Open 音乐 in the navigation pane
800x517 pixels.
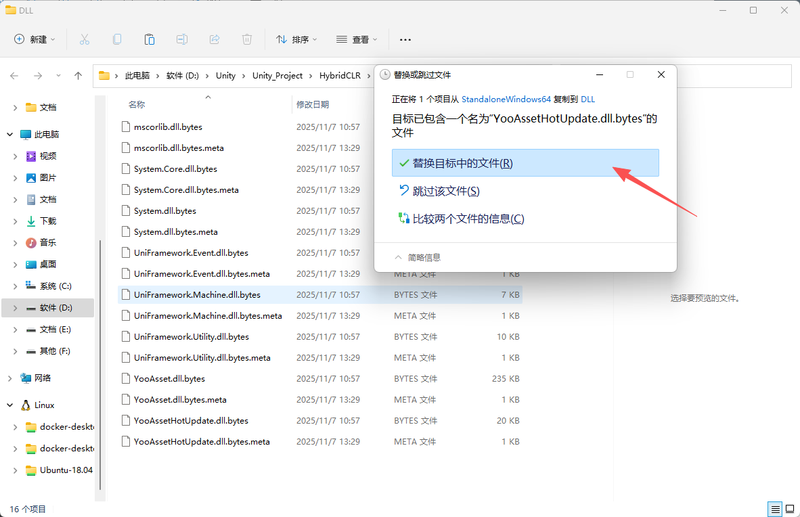(x=47, y=242)
